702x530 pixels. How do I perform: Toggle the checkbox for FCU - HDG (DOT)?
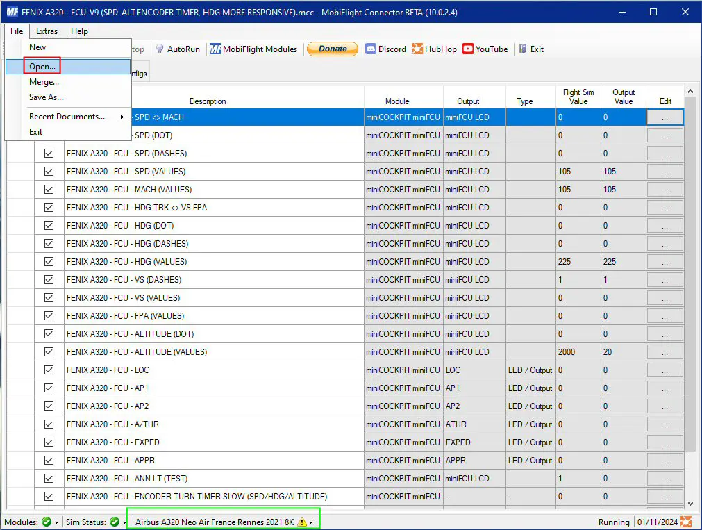(x=49, y=225)
